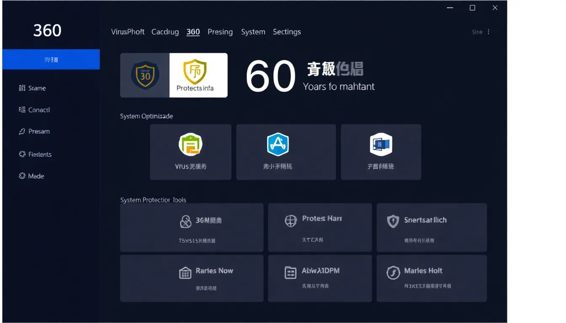The height and width of the screenshot is (323, 566).
Task: Click the blue hexagon App Store-style icon
Action: (x=278, y=144)
